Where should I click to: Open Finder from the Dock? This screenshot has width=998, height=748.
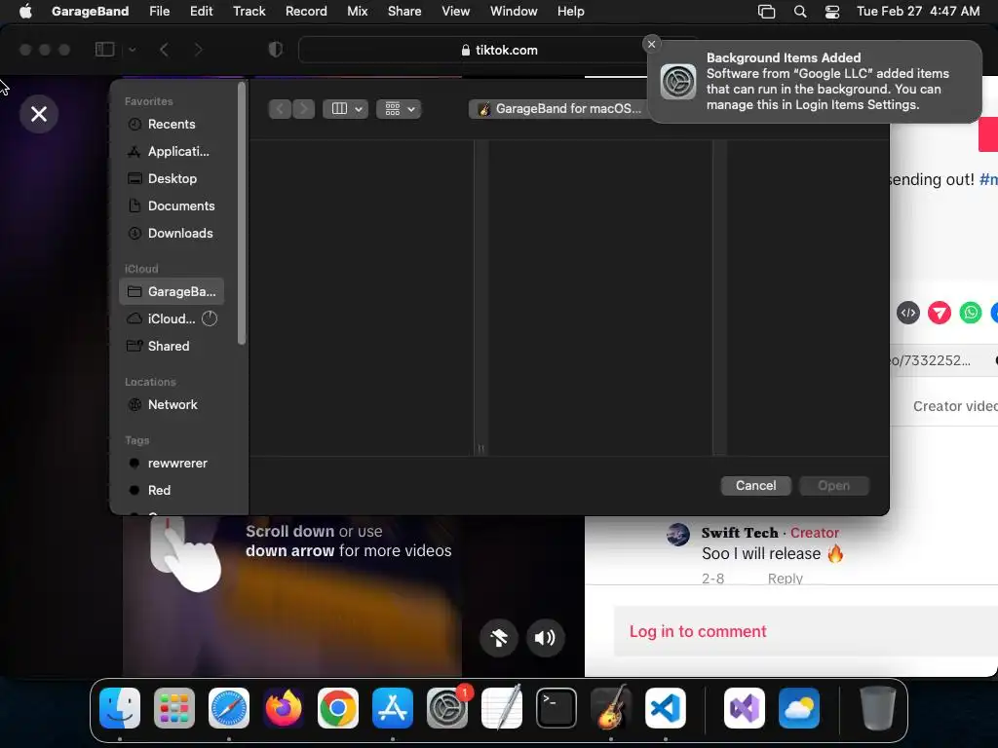coord(120,708)
